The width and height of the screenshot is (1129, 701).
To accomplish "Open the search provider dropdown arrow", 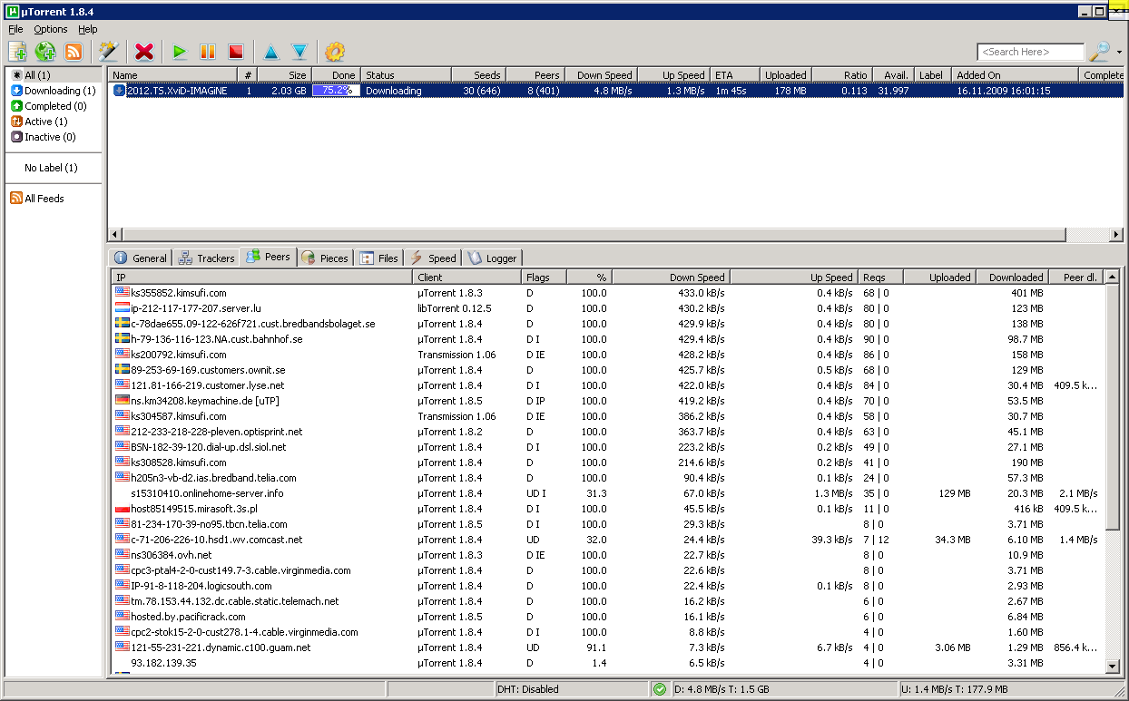I will pos(1119,53).
